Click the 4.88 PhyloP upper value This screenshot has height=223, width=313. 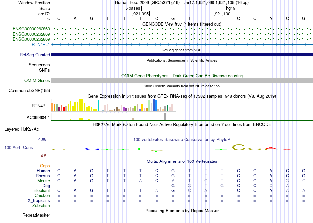point(42,139)
